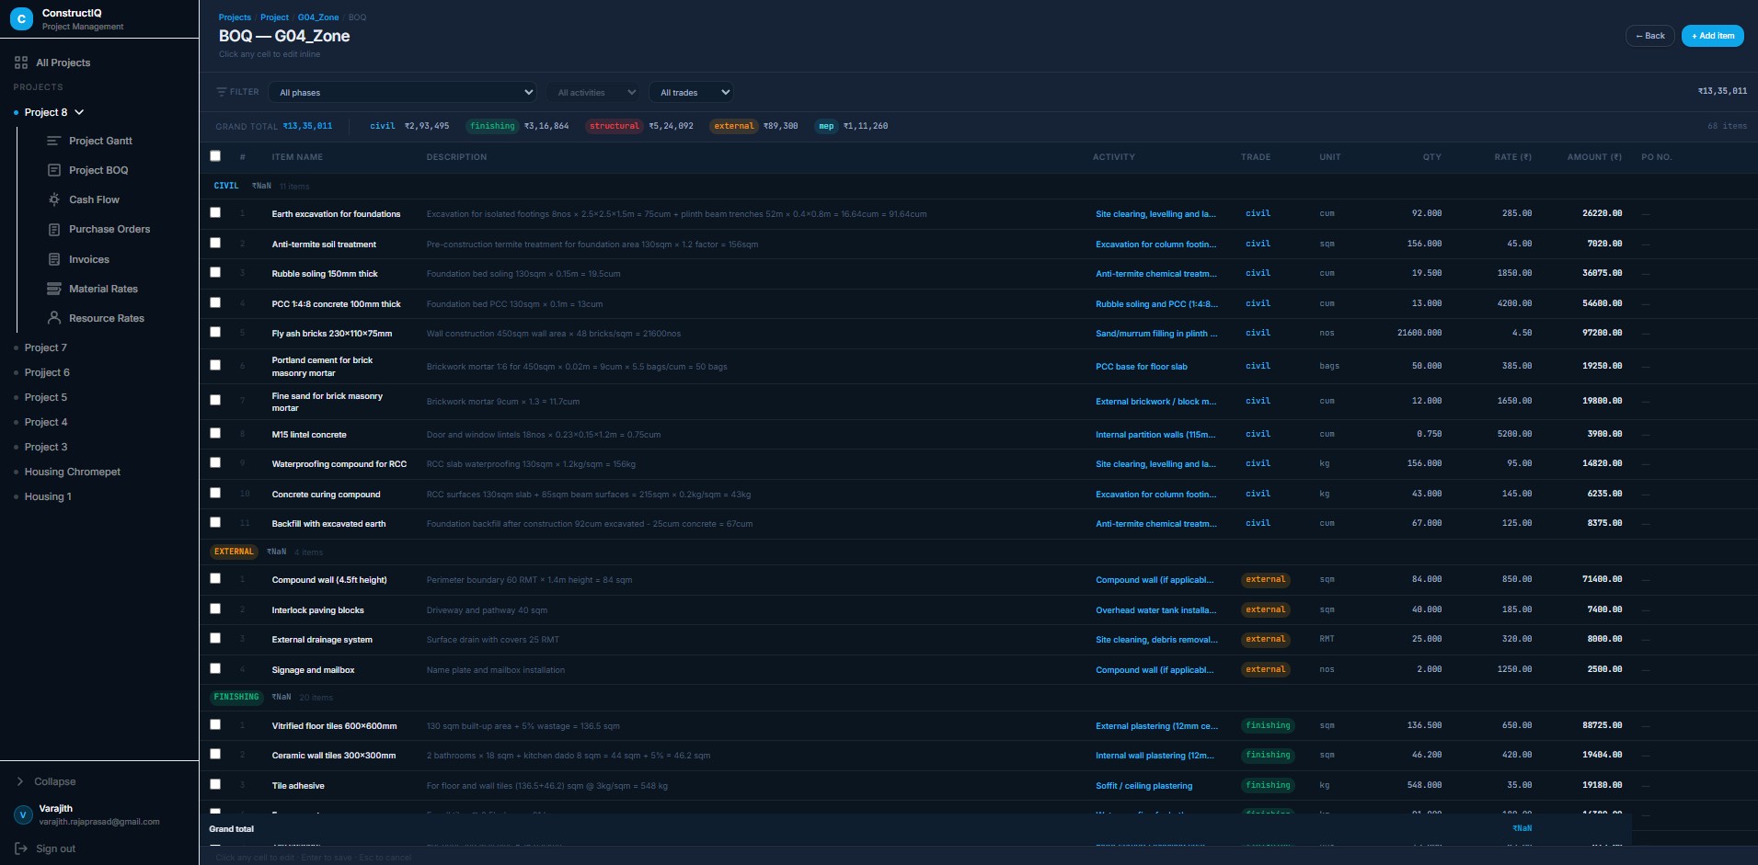Expand Housing Chromepet project
This screenshot has width=1758, height=865.
pyautogui.click(x=73, y=472)
